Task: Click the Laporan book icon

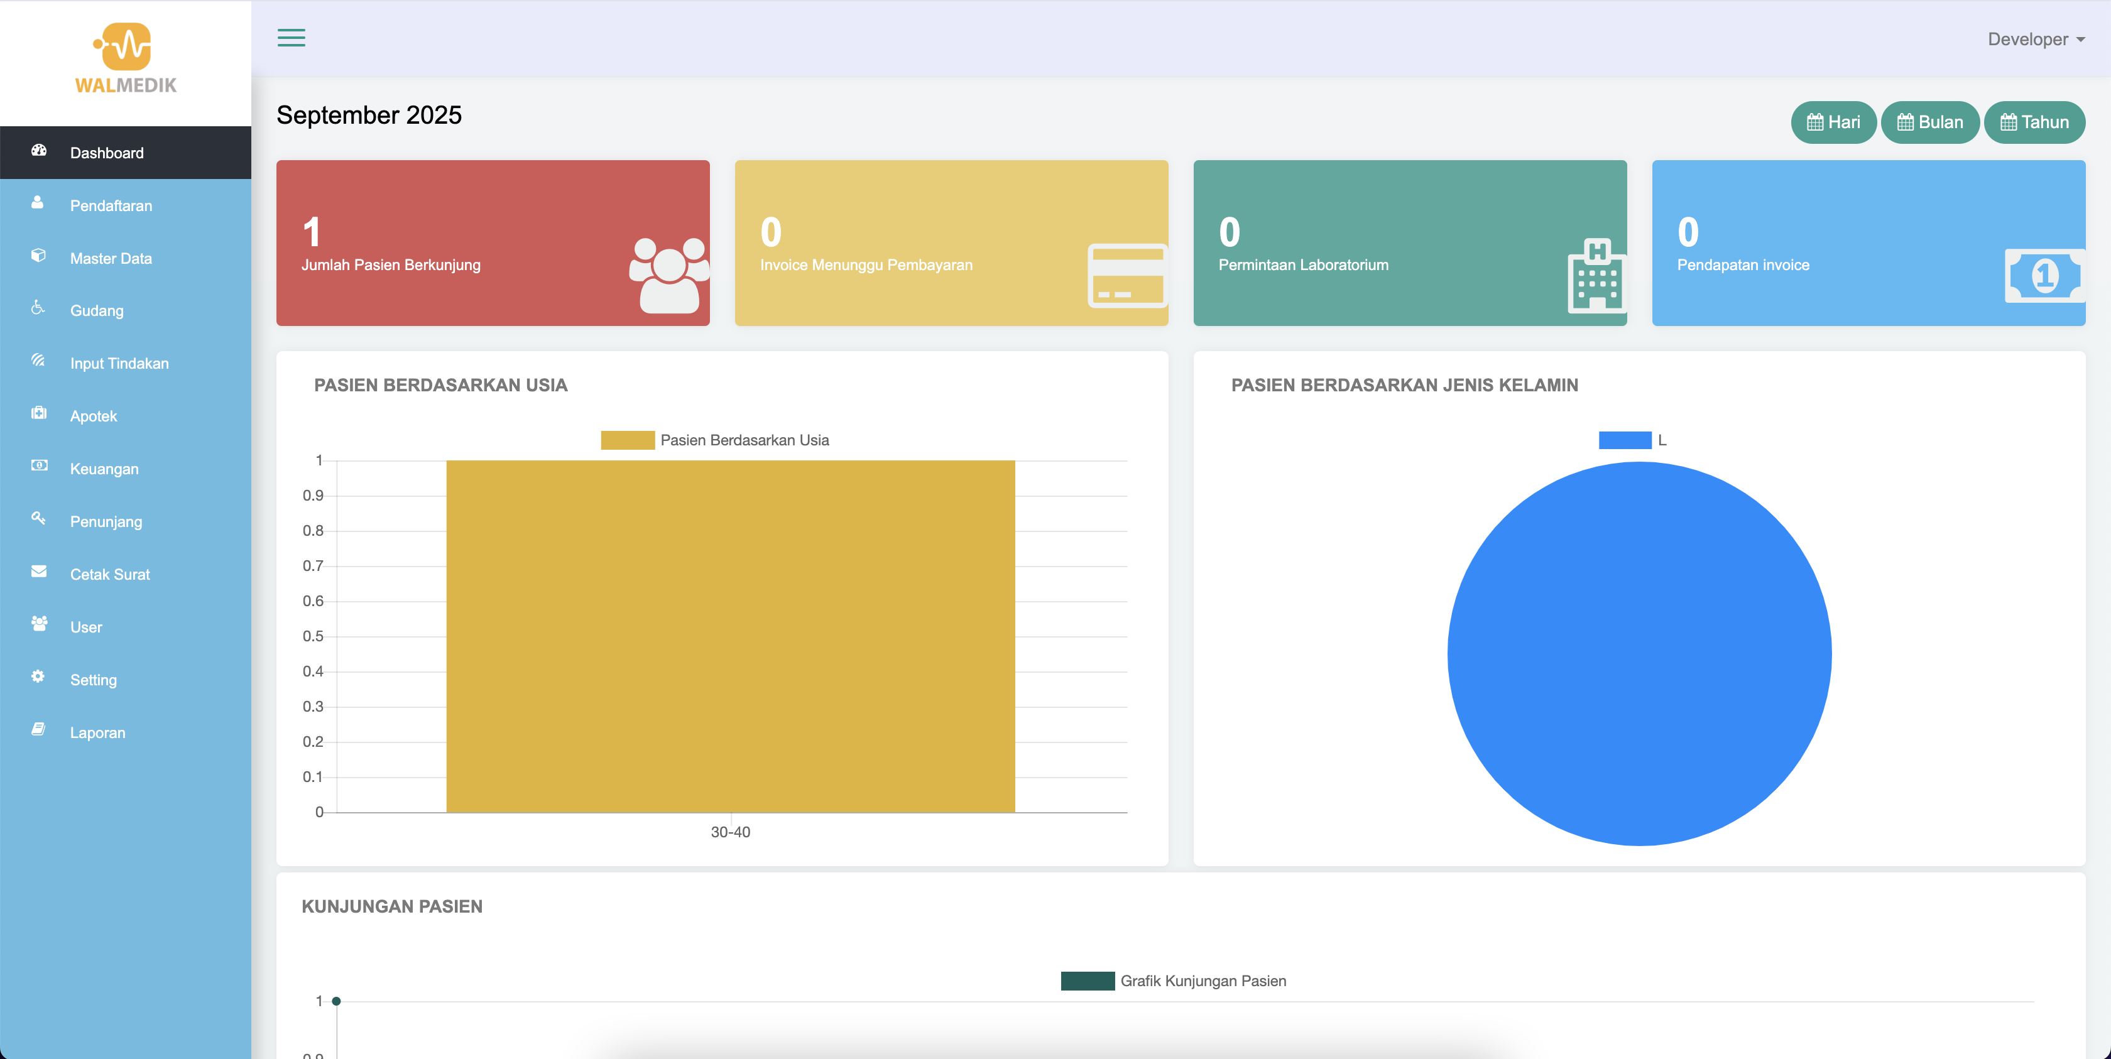Action: tap(38, 729)
